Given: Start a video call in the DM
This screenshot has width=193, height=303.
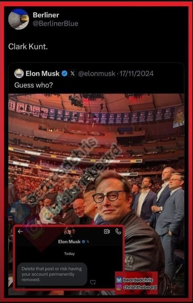Looking at the screenshot, I should click(107, 231).
